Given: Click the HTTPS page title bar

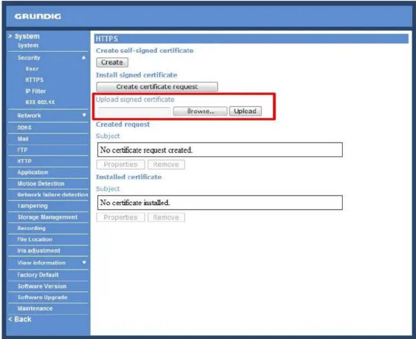Looking at the screenshot, I should tap(251, 39).
